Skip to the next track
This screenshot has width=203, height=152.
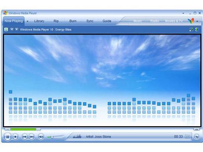click(x=32, y=137)
